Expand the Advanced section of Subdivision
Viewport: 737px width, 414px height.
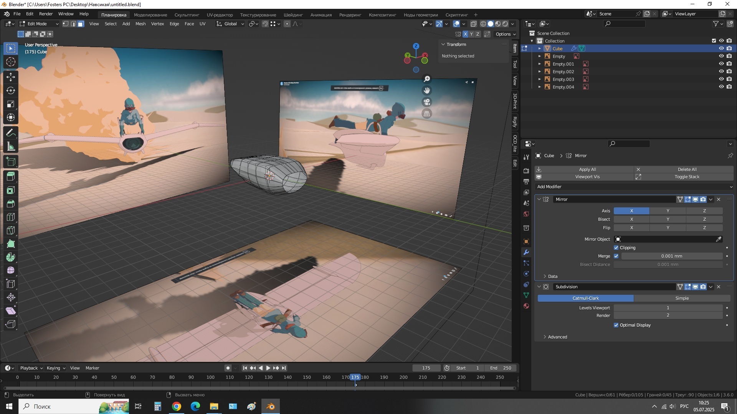[557, 337]
